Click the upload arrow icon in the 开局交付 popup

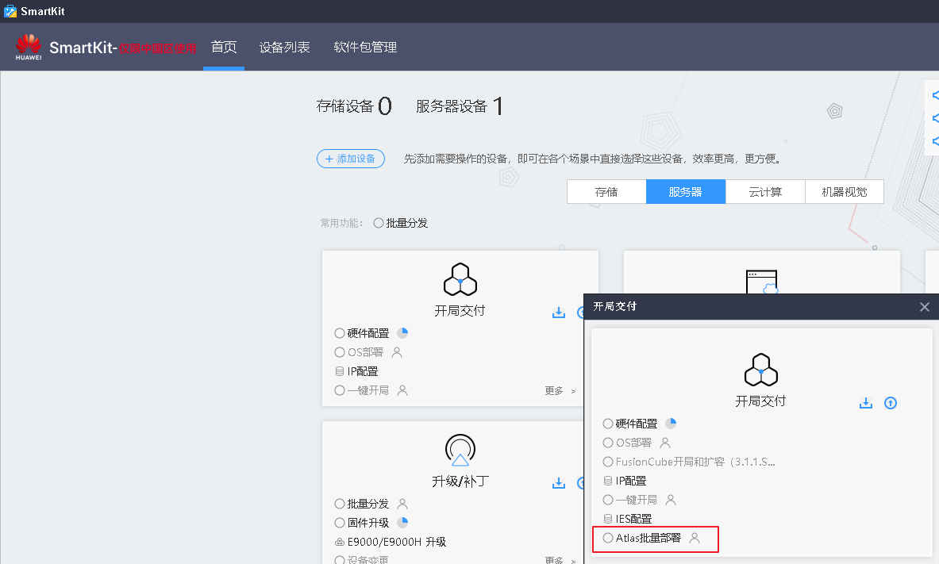point(891,403)
